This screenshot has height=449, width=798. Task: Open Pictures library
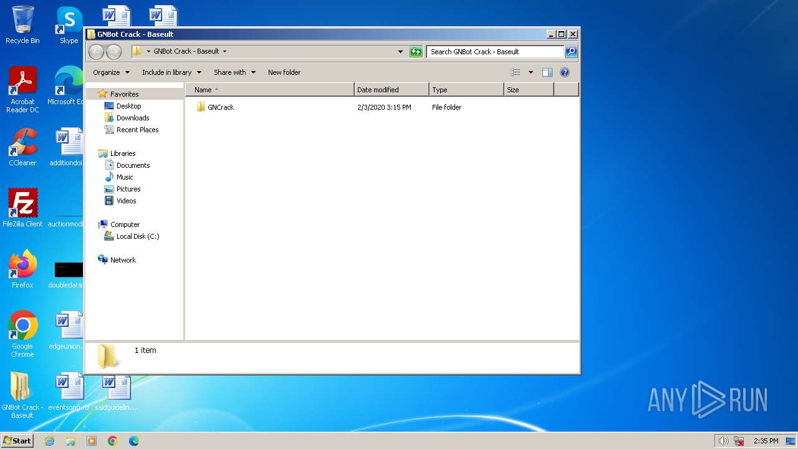click(128, 189)
